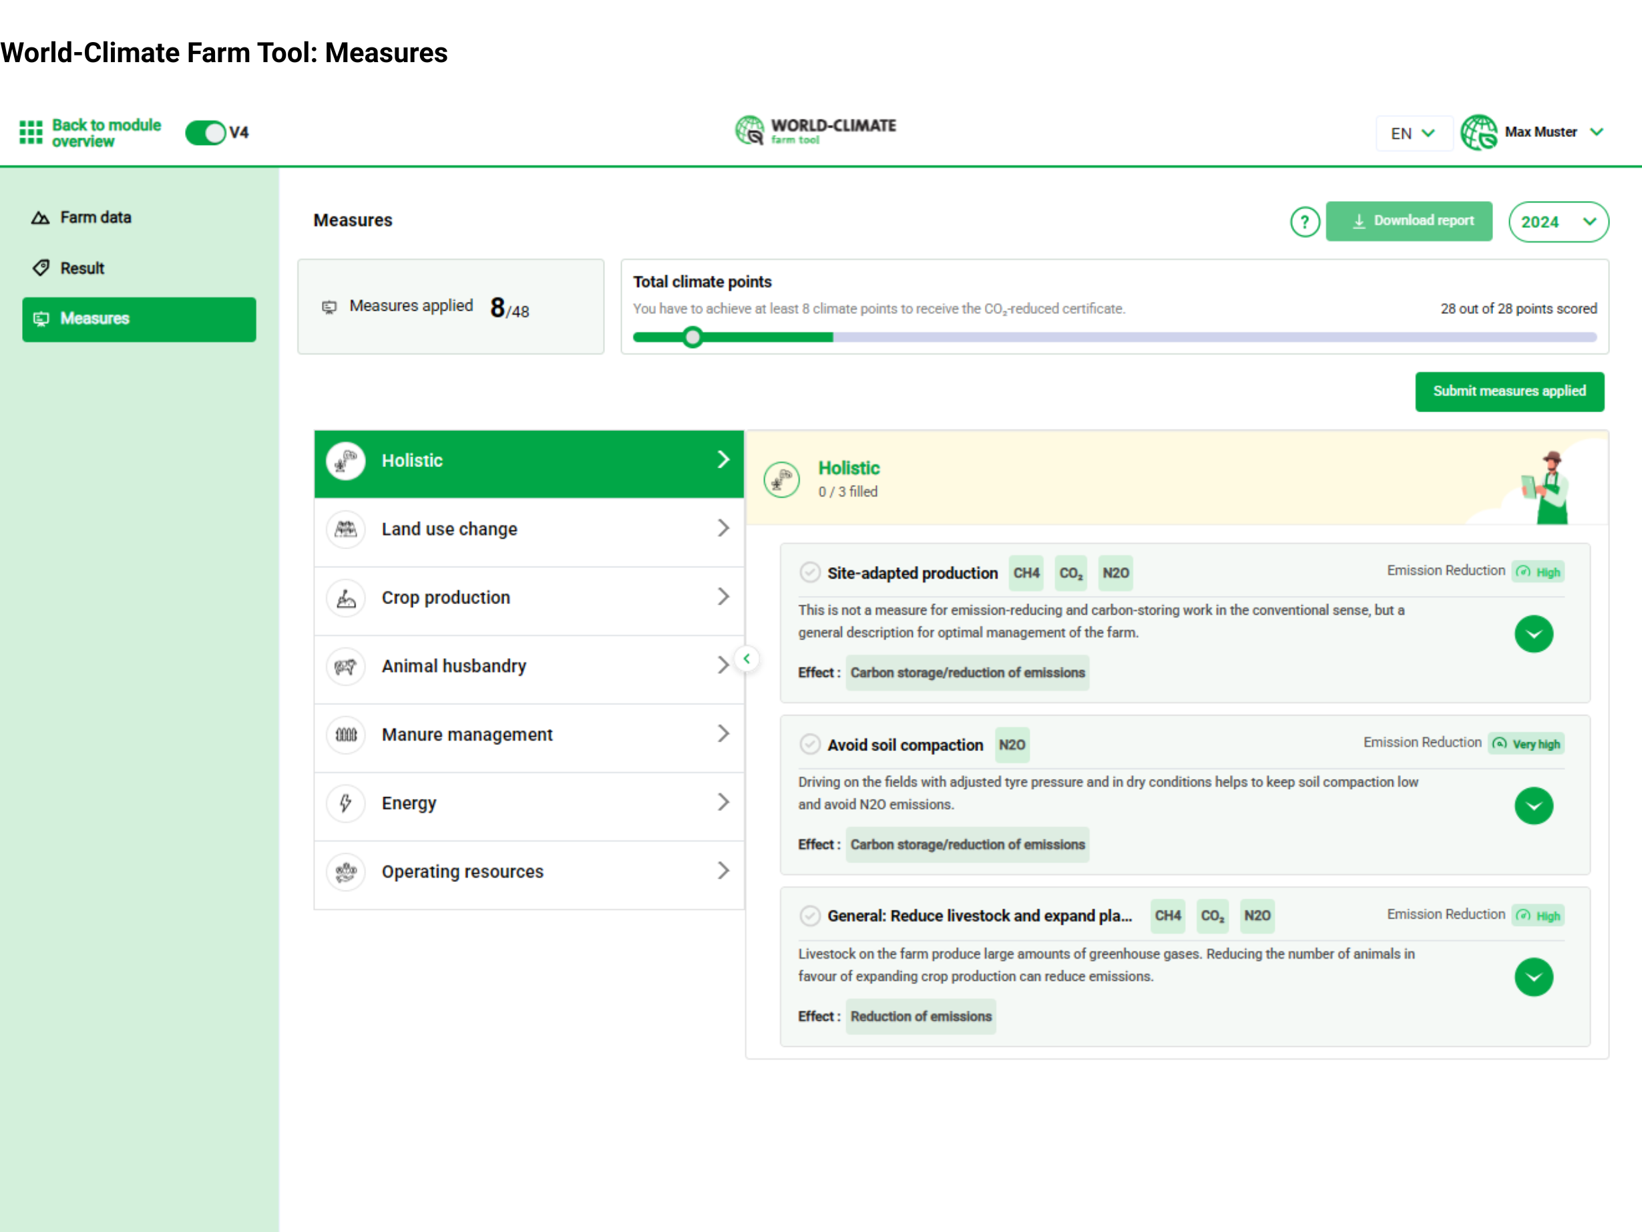1642x1232 pixels.
Task: Click the Animal husbandry cow icon
Action: [x=346, y=666]
